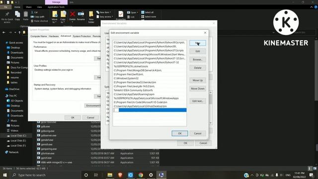Image resolution: width=318 pixels, height=179 pixels.
Task: Click the Pin to Quick access icon
Action: 7,14
